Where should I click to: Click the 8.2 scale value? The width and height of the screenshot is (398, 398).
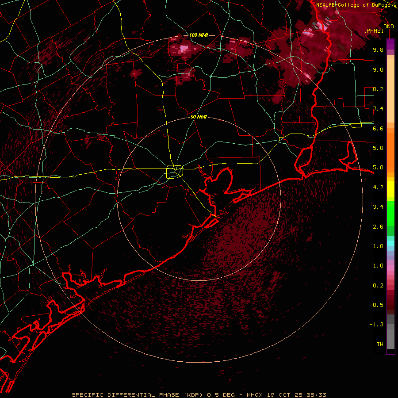coord(378,89)
